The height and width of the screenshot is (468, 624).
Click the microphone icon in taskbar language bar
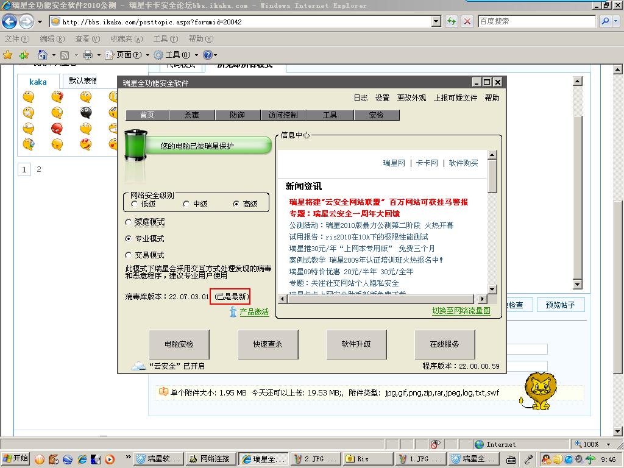[528, 459]
